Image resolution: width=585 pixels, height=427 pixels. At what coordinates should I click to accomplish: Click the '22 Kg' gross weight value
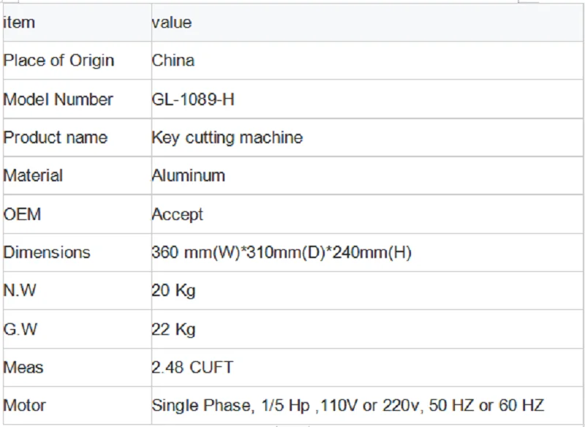coord(173,329)
